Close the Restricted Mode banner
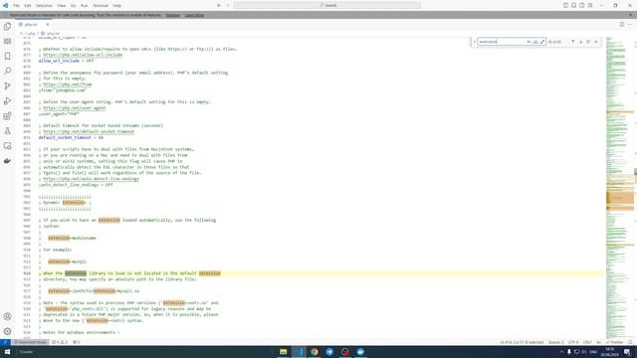Viewport: 637px width, 358px height. point(630,15)
